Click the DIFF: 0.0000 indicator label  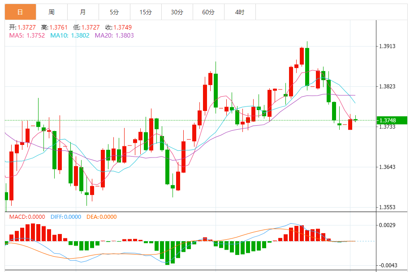[x=66, y=217]
